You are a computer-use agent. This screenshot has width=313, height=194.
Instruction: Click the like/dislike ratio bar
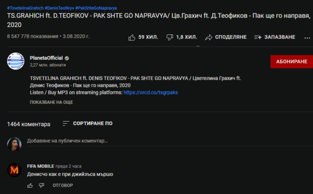click(x=162, y=46)
